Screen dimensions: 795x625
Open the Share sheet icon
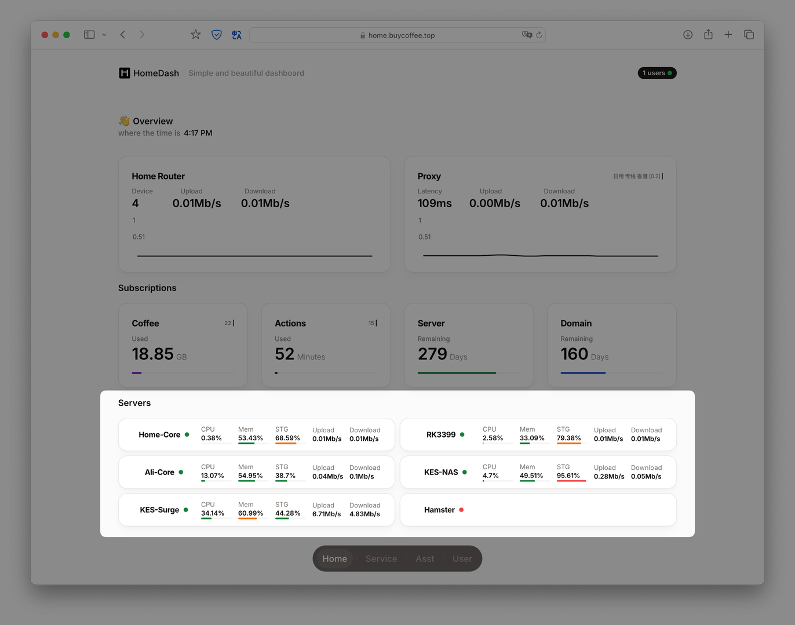(708, 35)
